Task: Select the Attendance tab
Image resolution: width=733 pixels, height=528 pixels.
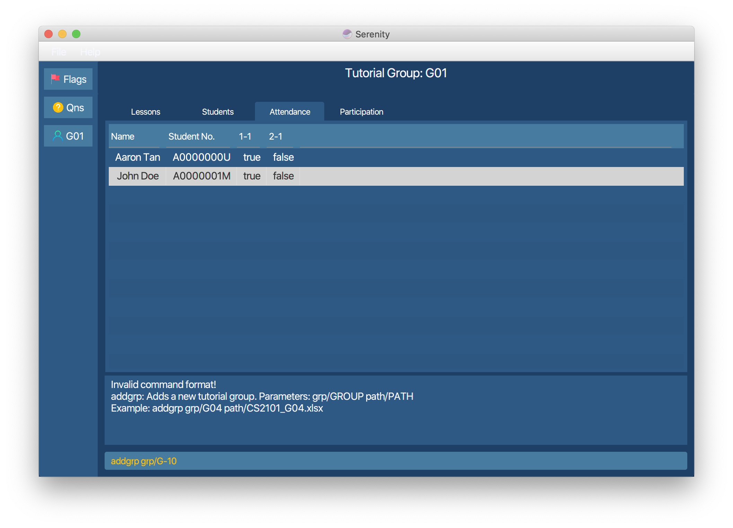Action: (x=290, y=112)
